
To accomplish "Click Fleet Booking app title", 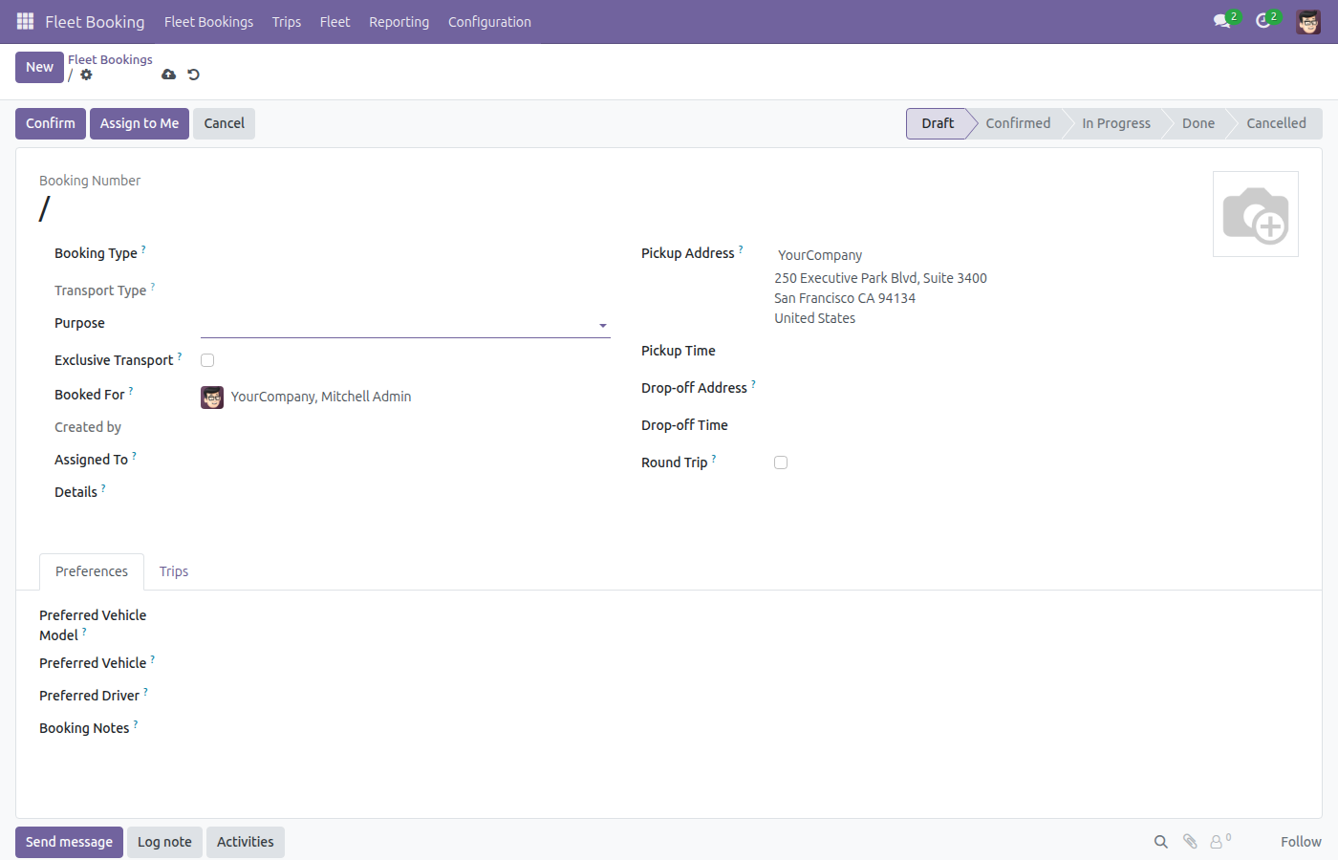I will coord(95,22).
